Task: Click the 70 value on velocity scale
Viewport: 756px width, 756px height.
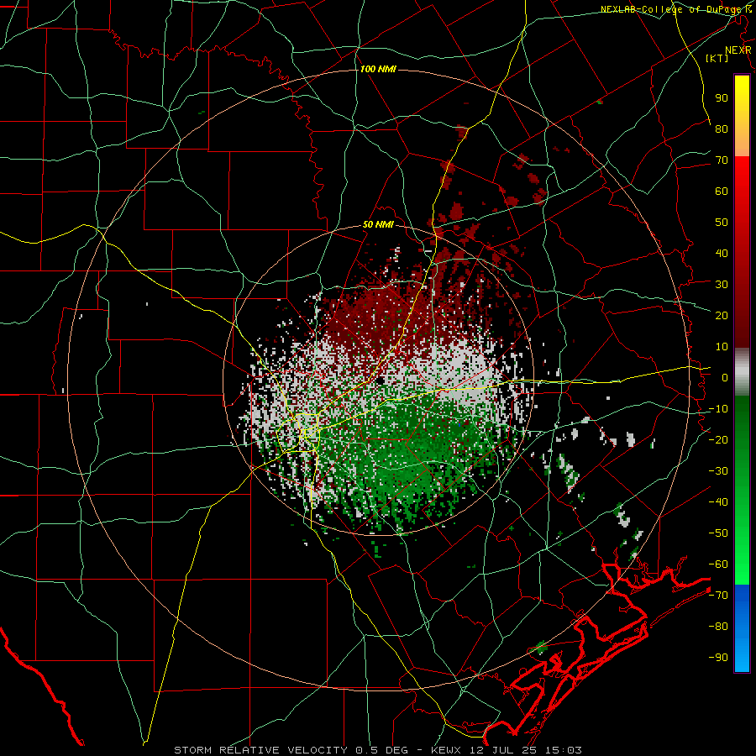Action: [722, 160]
